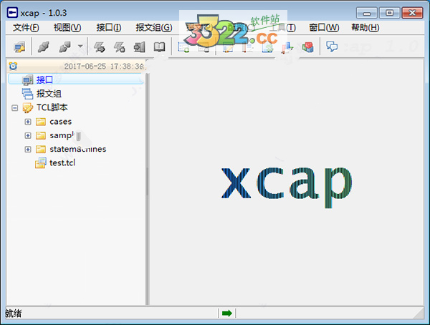This screenshot has width=430, height=325.
Task: Collapse the TCL脚本 node
Action: tap(15, 107)
